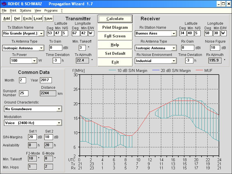Click the Rohde & Schwarz title bar icon
Image resolution: width=232 pixels, height=174 pixels.
4,4
